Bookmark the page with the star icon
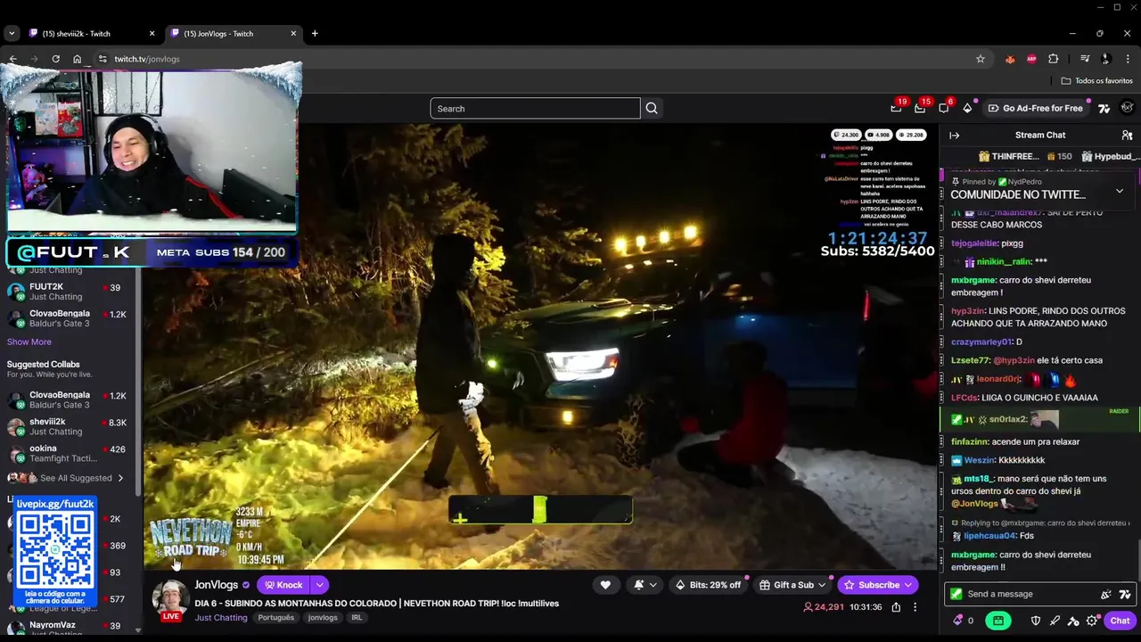1141x642 pixels. (981, 59)
